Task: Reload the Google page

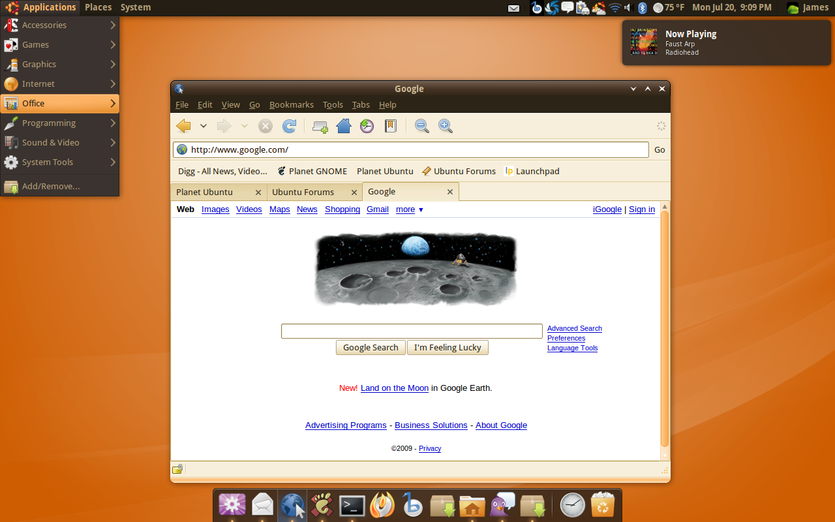Action: pos(289,126)
